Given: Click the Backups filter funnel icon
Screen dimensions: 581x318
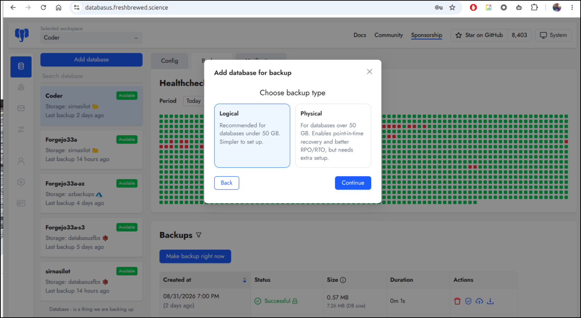Looking at the screenshot, I should 199,235.
